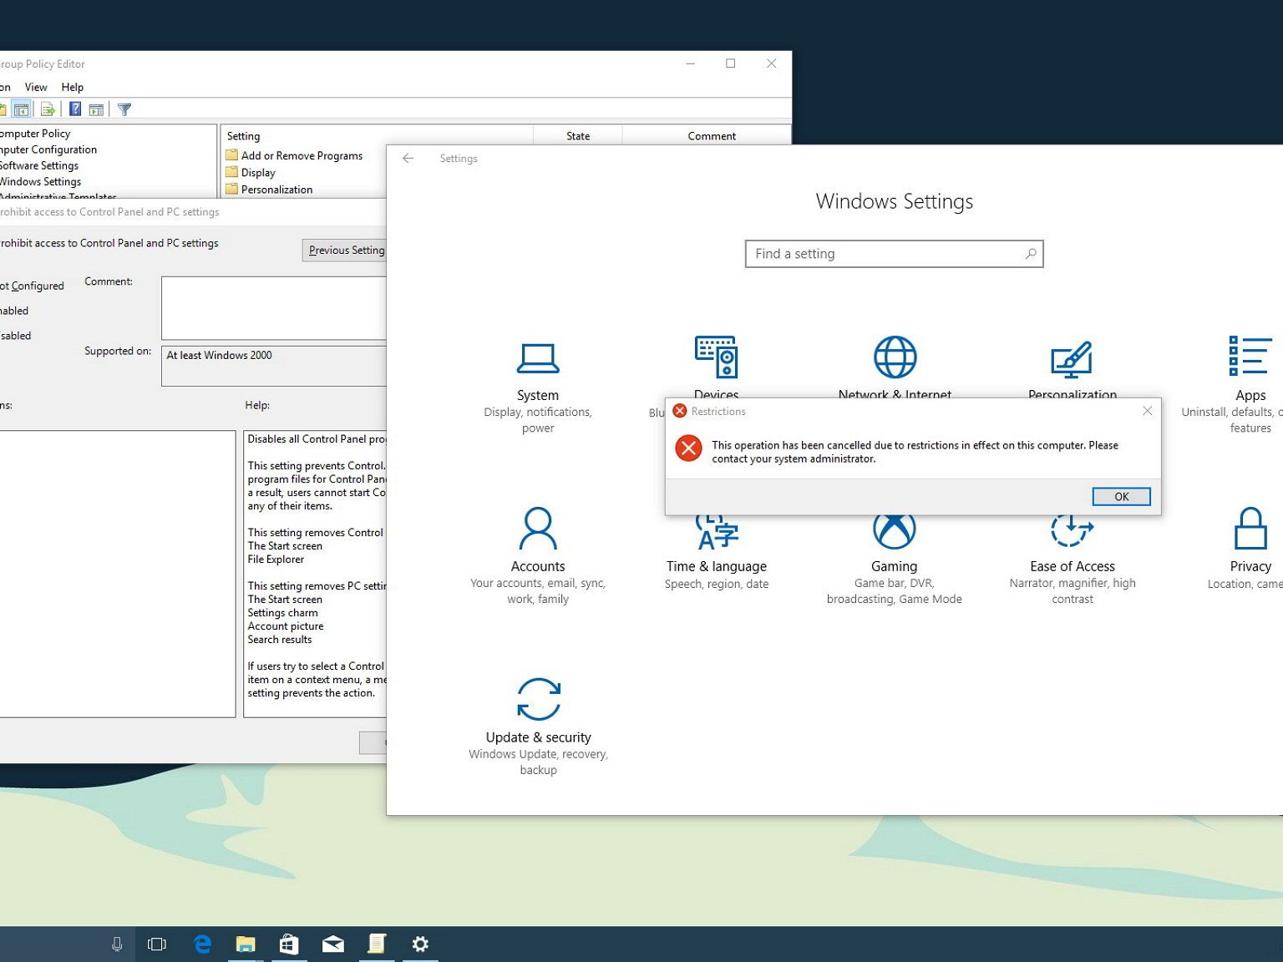Click the blue Help question mark icon
This screenshot has height=962, width=1283.
coord(75,109)
